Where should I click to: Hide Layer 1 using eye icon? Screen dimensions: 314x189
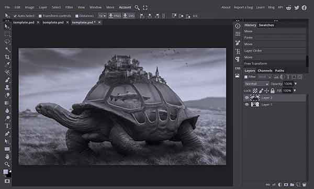[246, 104]
